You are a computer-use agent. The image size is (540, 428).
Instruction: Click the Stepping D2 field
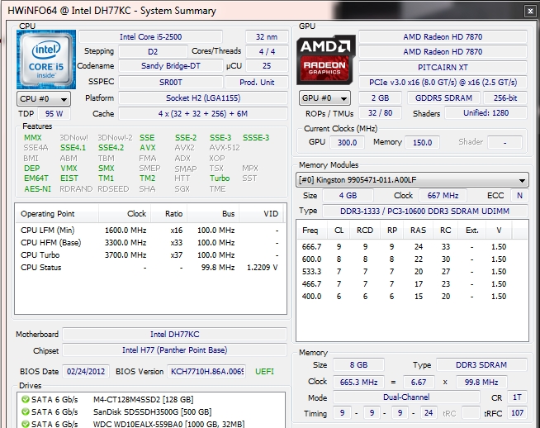153,52
